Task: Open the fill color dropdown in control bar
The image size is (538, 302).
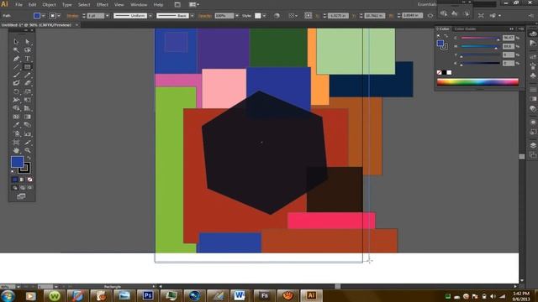Action: coord(43,16)
